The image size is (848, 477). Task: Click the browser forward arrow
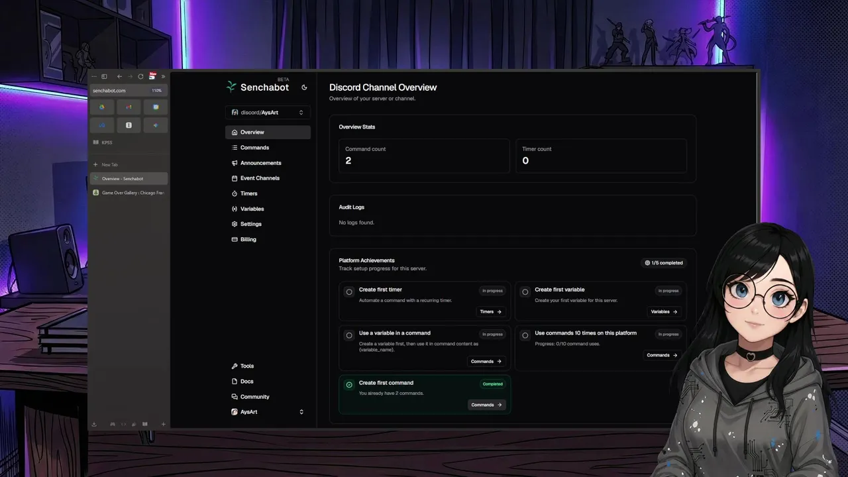tap(130, 77)
